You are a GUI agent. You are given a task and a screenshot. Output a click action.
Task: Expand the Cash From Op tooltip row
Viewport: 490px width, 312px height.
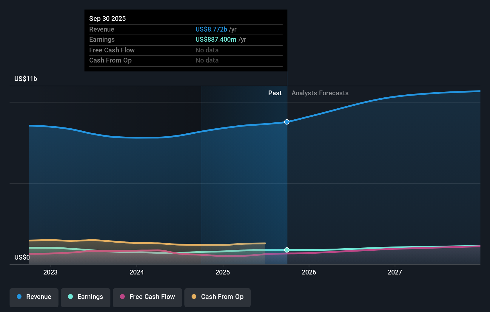(110, 60)
